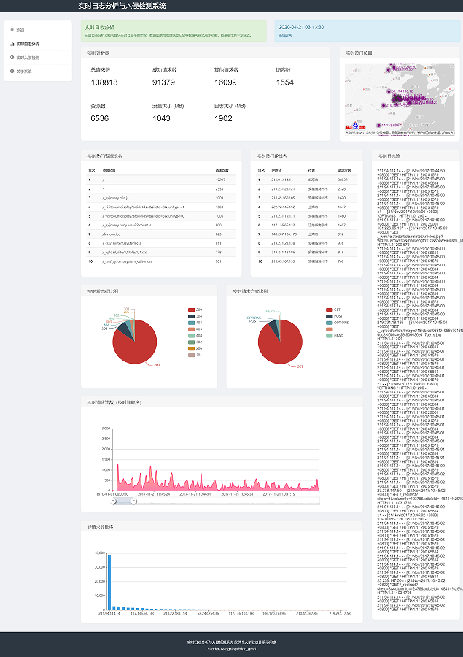Click the IP请求数排序 panel header

[222, 526]
